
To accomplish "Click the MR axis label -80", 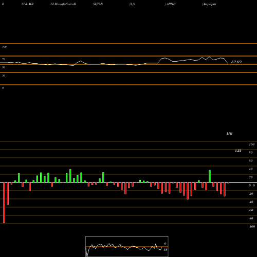I will pyautogui.click(x=251, y=218).
